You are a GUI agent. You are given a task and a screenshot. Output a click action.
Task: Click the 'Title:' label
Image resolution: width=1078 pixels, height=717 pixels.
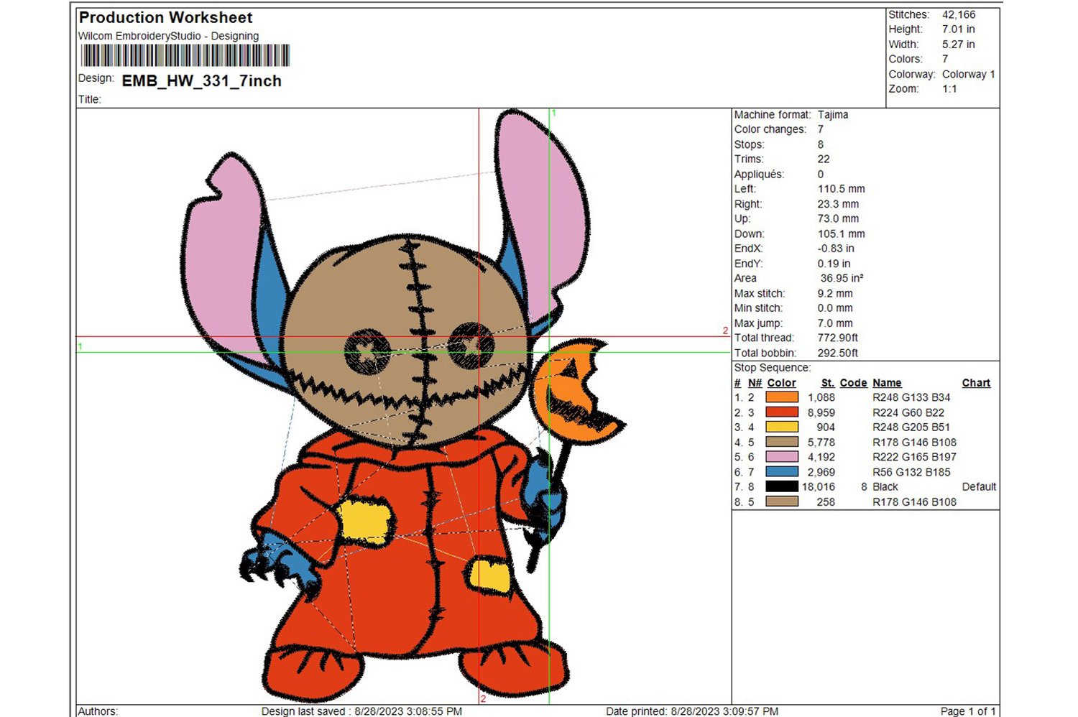click(x=90, y=100)
